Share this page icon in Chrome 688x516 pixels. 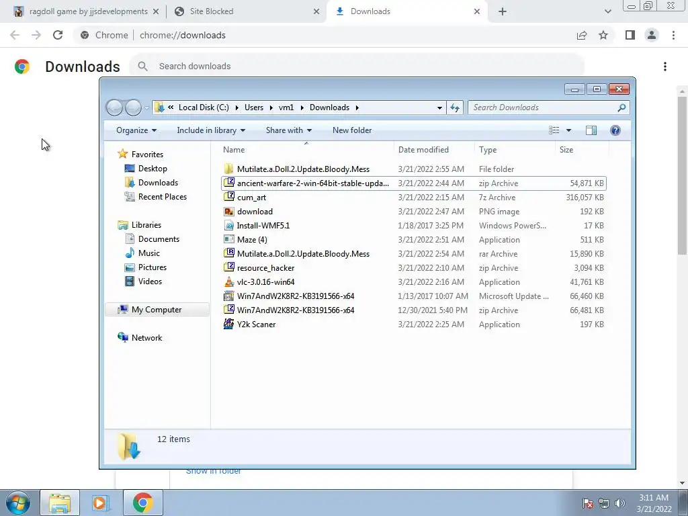click(582, 35)
